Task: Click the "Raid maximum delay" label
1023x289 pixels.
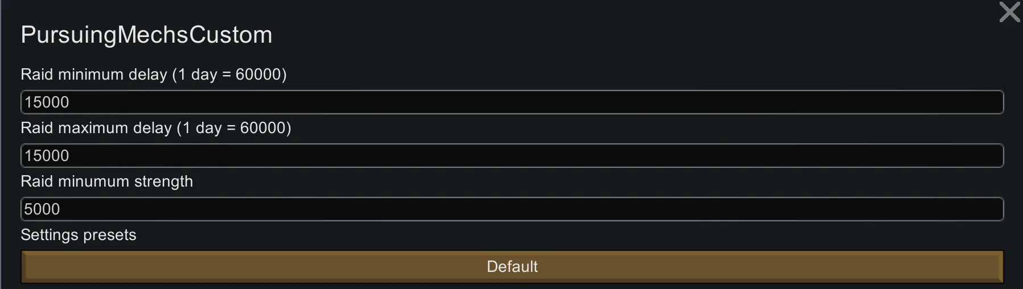Action: click(96, 128)
